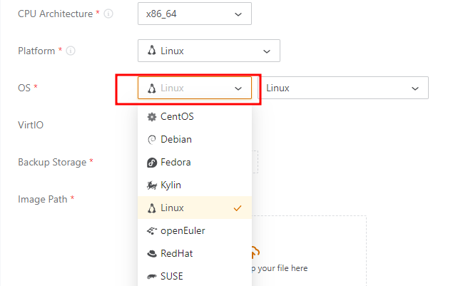Image resolution: width=458 pixels, height=286 pixels.
Task: Open the OS version dropdown on the right
Action: coord(342,88)
